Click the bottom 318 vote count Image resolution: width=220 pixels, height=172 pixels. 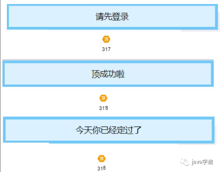pyautogui.click(x=101, y=168)
